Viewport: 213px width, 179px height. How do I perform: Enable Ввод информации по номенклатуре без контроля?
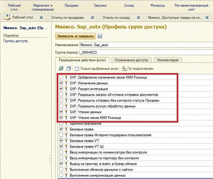61,152
